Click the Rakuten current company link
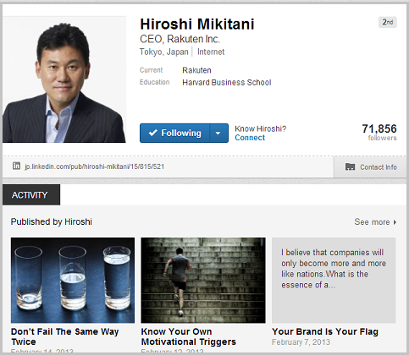 coord(196,70)
